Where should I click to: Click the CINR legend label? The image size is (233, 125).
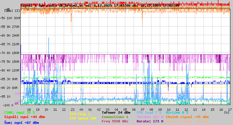point(20,112)
